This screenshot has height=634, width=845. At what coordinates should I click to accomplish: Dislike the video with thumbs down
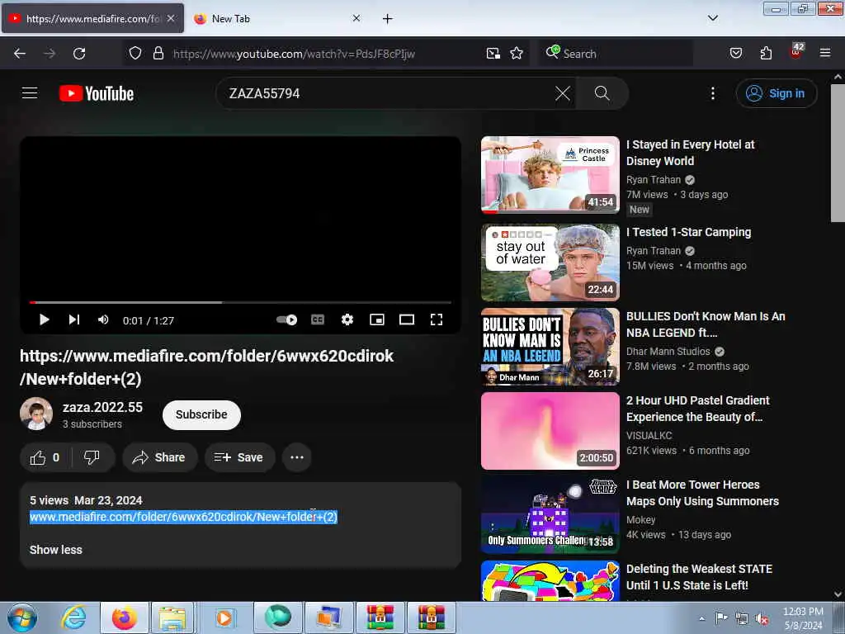point(92,457)
